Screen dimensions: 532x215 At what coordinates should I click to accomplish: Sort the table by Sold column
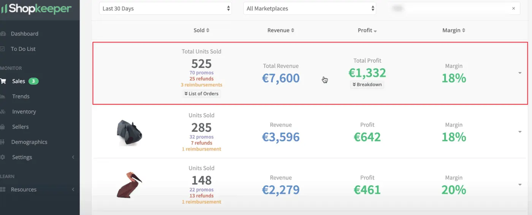coord(201,30)
